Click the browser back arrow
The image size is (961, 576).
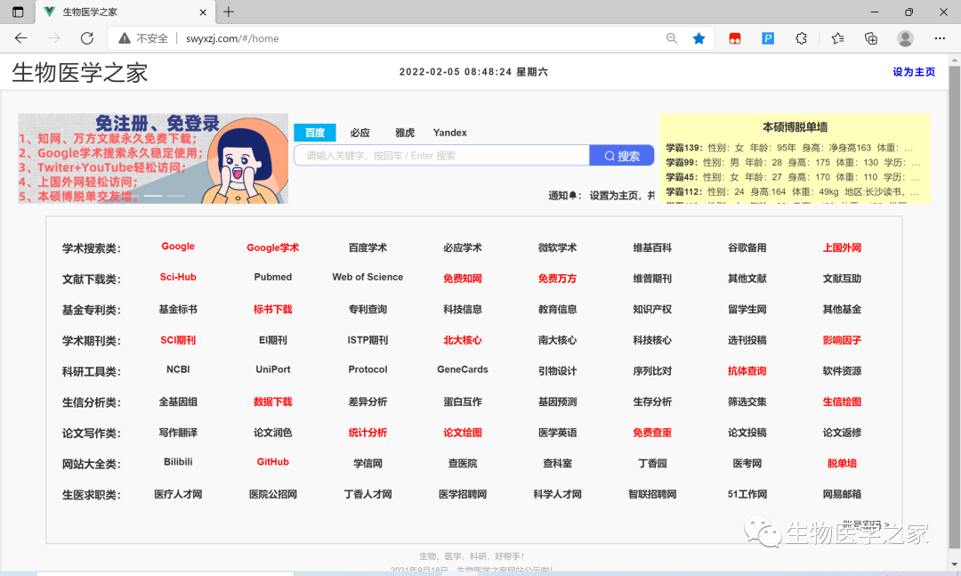(20, 38)
